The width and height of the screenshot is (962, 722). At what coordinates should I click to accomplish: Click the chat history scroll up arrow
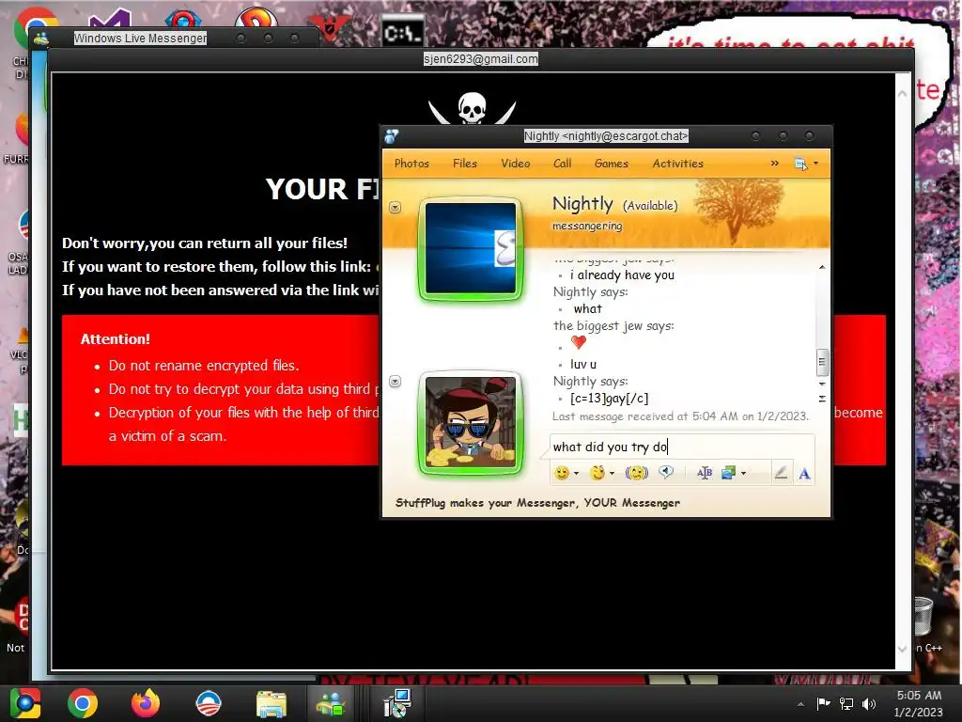[822, 267]
